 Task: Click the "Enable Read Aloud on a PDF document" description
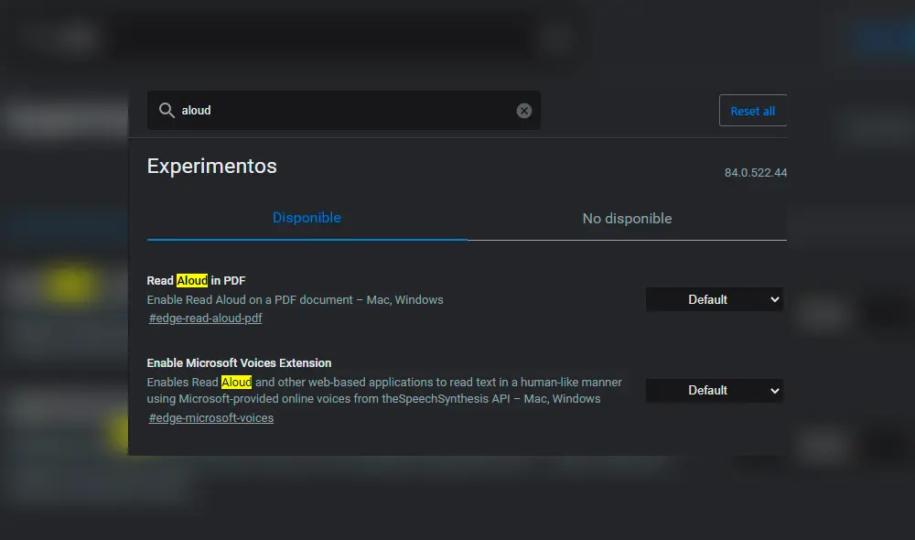(295, 299)
